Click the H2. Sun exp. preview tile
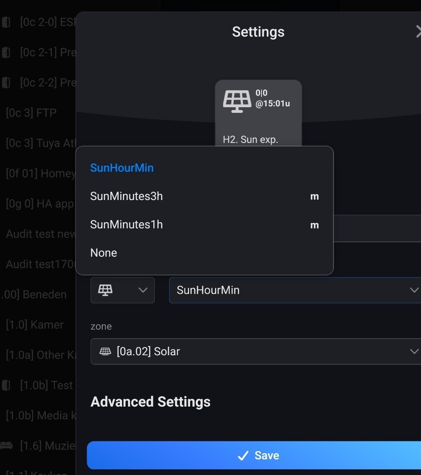This screenshot has width=421, height=475. pos(258,113)
